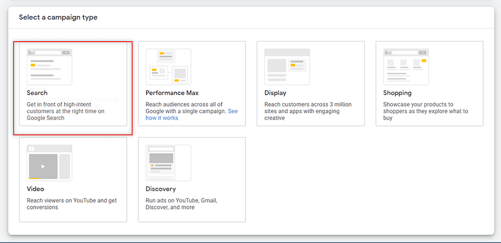The width and height of the screenshot is (501, 243).
Task: Pick the Shopping campaign illustration icon
Action: [x=406, y=67]
